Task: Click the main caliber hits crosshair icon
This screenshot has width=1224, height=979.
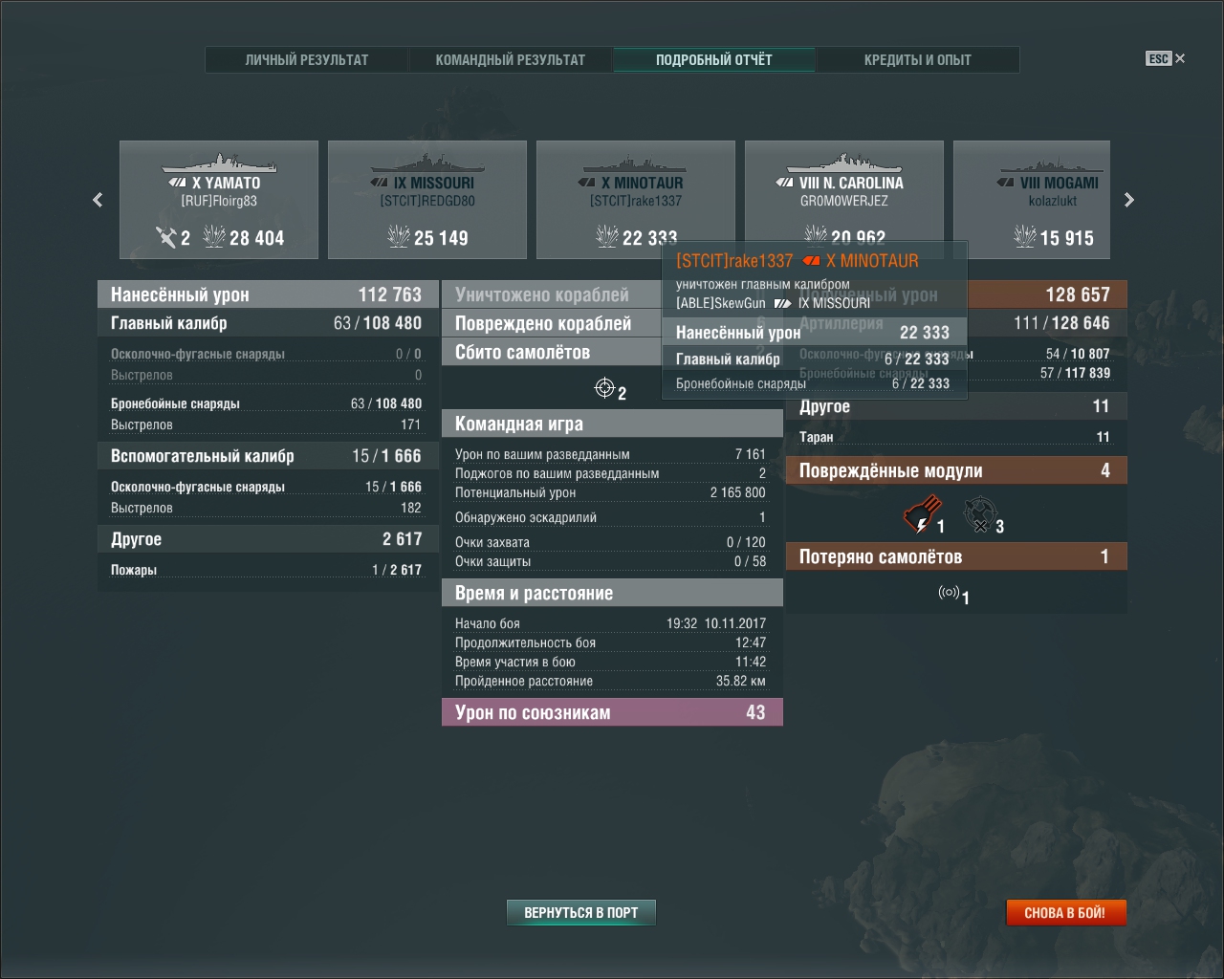Action: coord(604,387)
